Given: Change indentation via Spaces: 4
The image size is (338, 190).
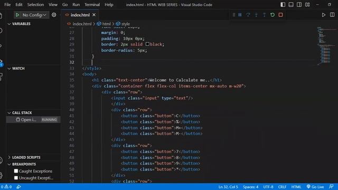Looking at the screenshot, I should (x=250, y=187).
